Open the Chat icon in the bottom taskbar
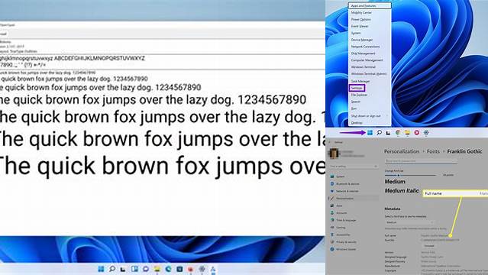Viewport: 488px width, 275px height. click(x=146, y=269)
